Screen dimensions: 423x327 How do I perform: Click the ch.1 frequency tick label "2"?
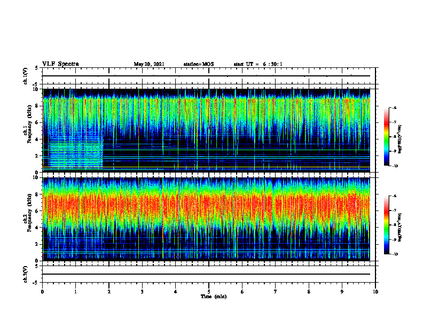tap(37, 156)
